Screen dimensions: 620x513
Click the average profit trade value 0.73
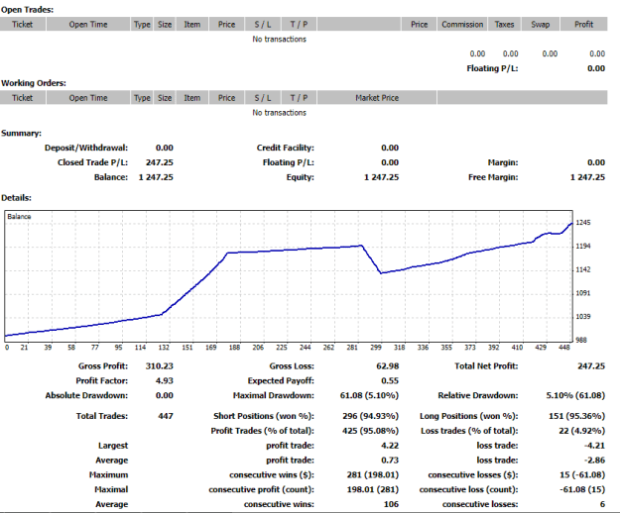click(x=390, y=461)
